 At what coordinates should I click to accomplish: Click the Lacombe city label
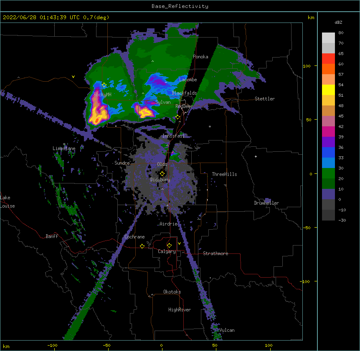click(188, 80)
